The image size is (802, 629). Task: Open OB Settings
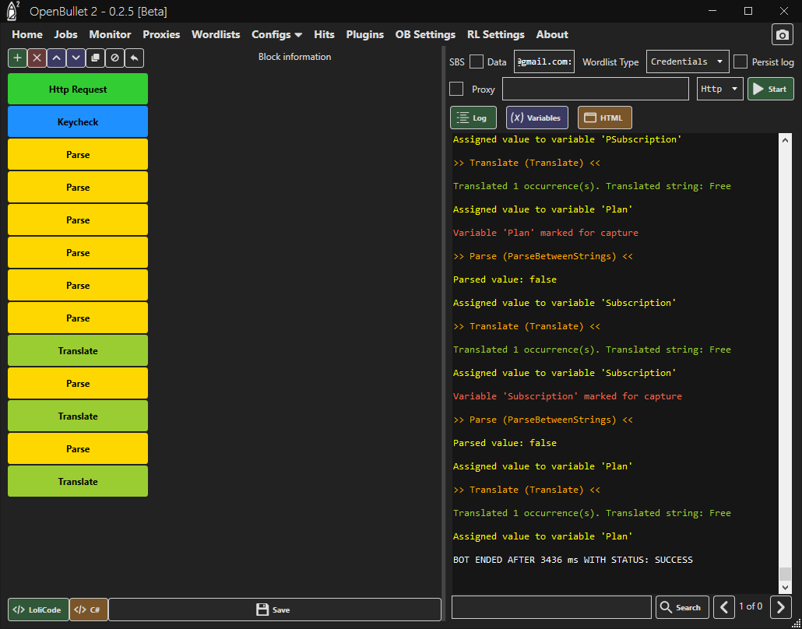click(425, 35)
